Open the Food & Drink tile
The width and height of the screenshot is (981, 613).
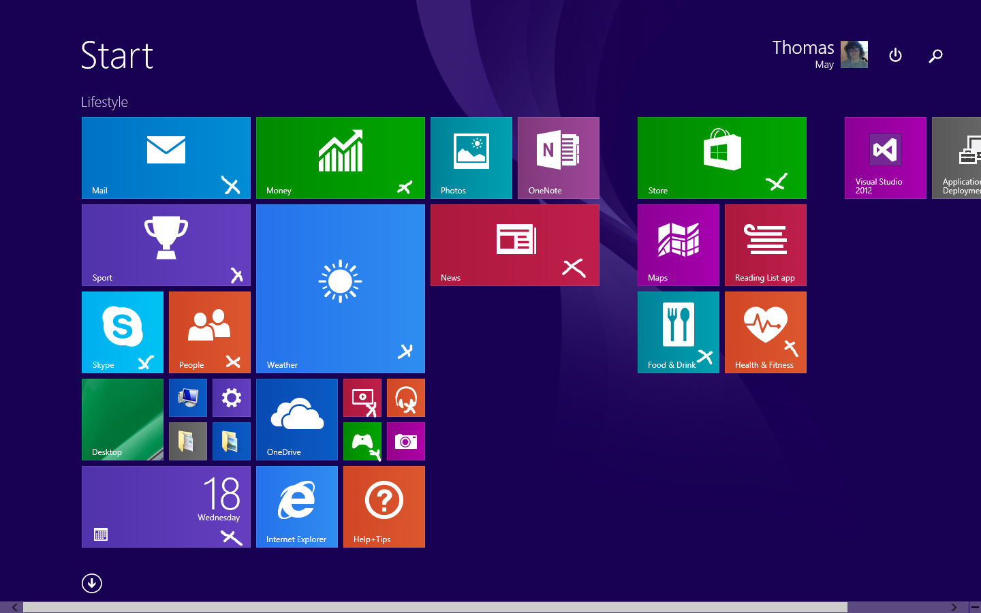click(679, 332)
